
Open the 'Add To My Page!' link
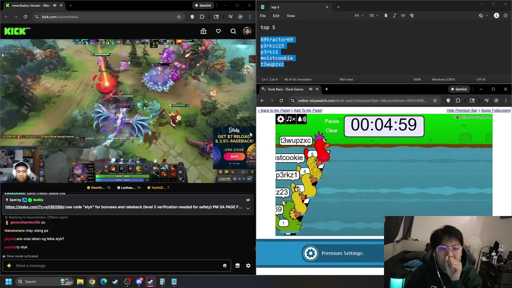(308, 110)
